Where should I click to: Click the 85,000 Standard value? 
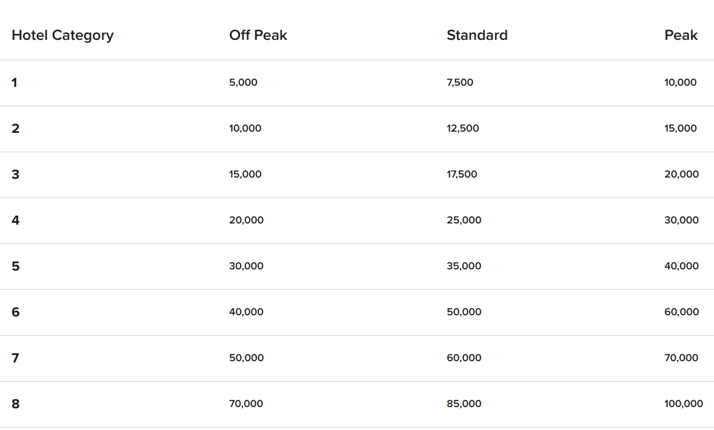[x=464, y=404]
